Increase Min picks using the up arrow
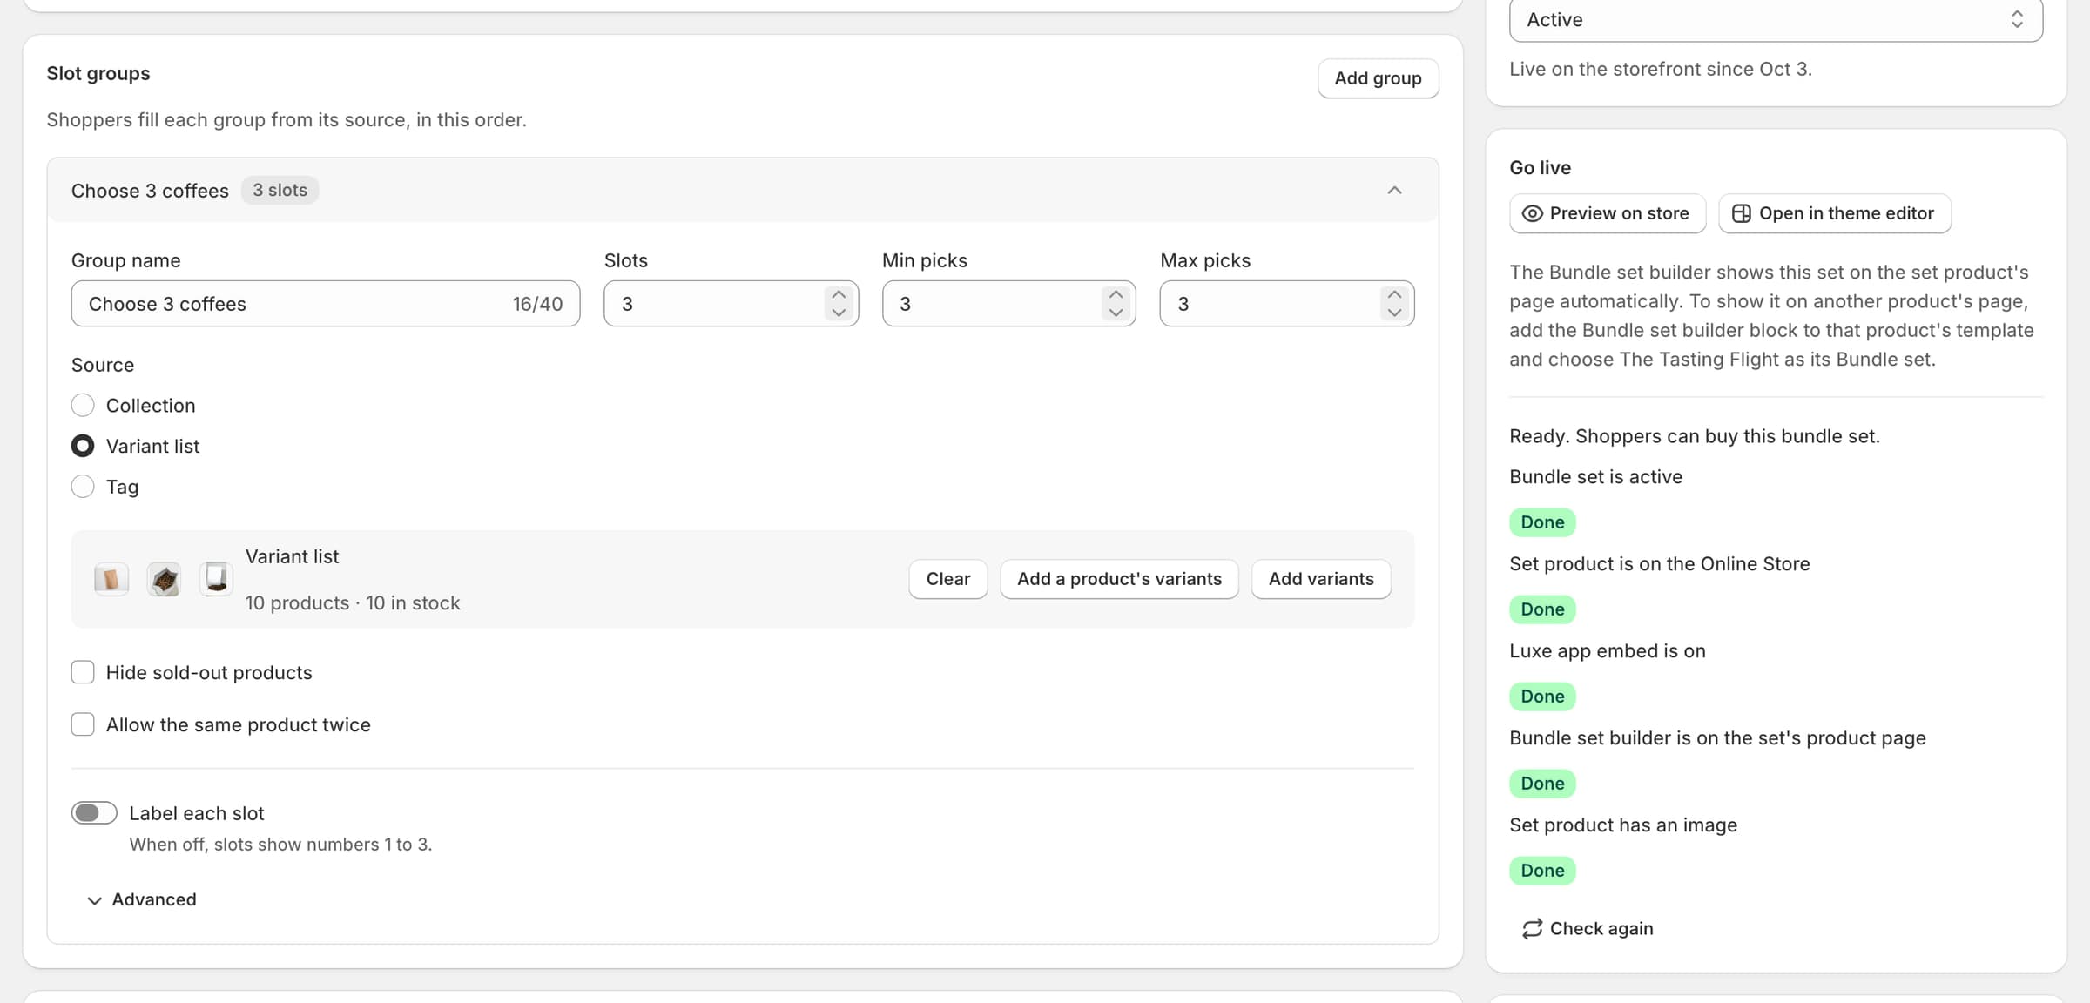Image resolution: width=2090 pixels, height=1003 pixels. pyautogui.click(x=1116, y=294)
